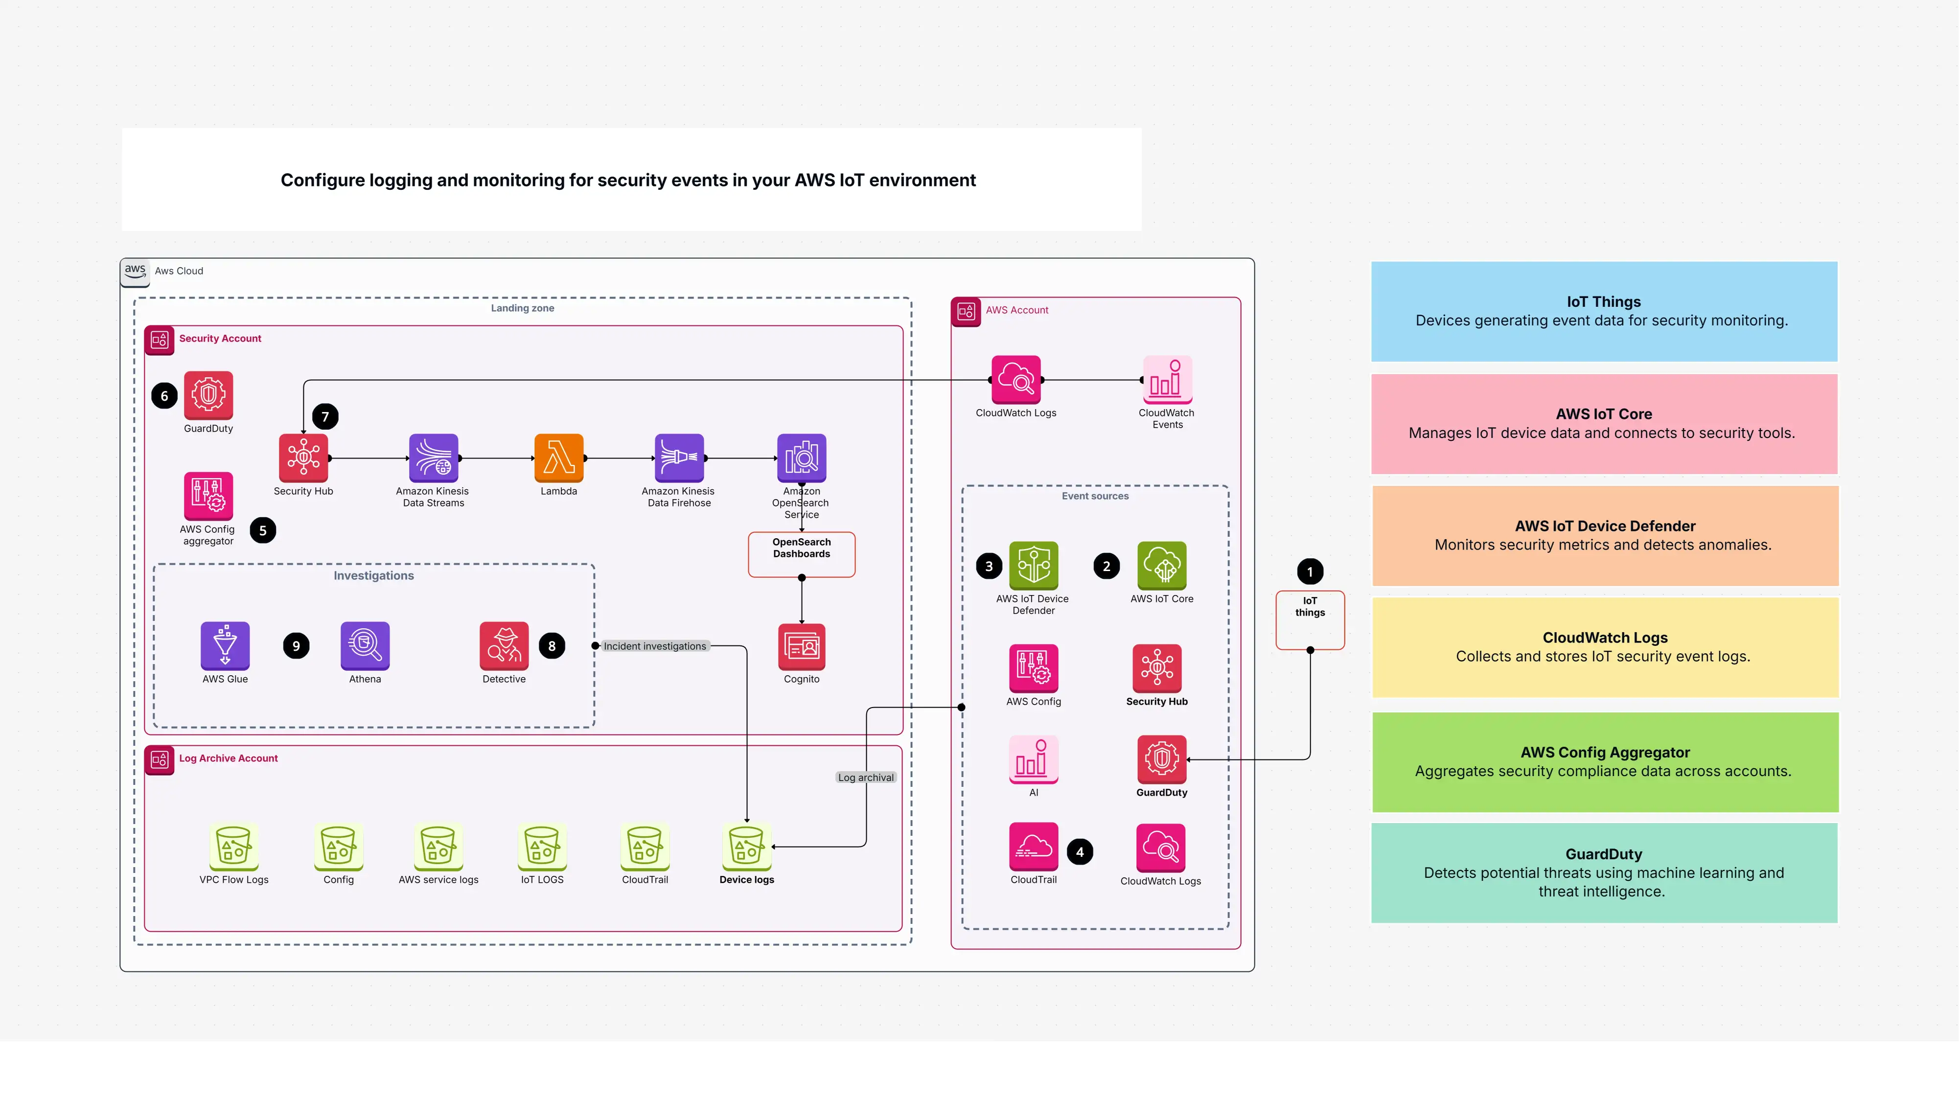Click the Incident investigations label

click(656, 645)
